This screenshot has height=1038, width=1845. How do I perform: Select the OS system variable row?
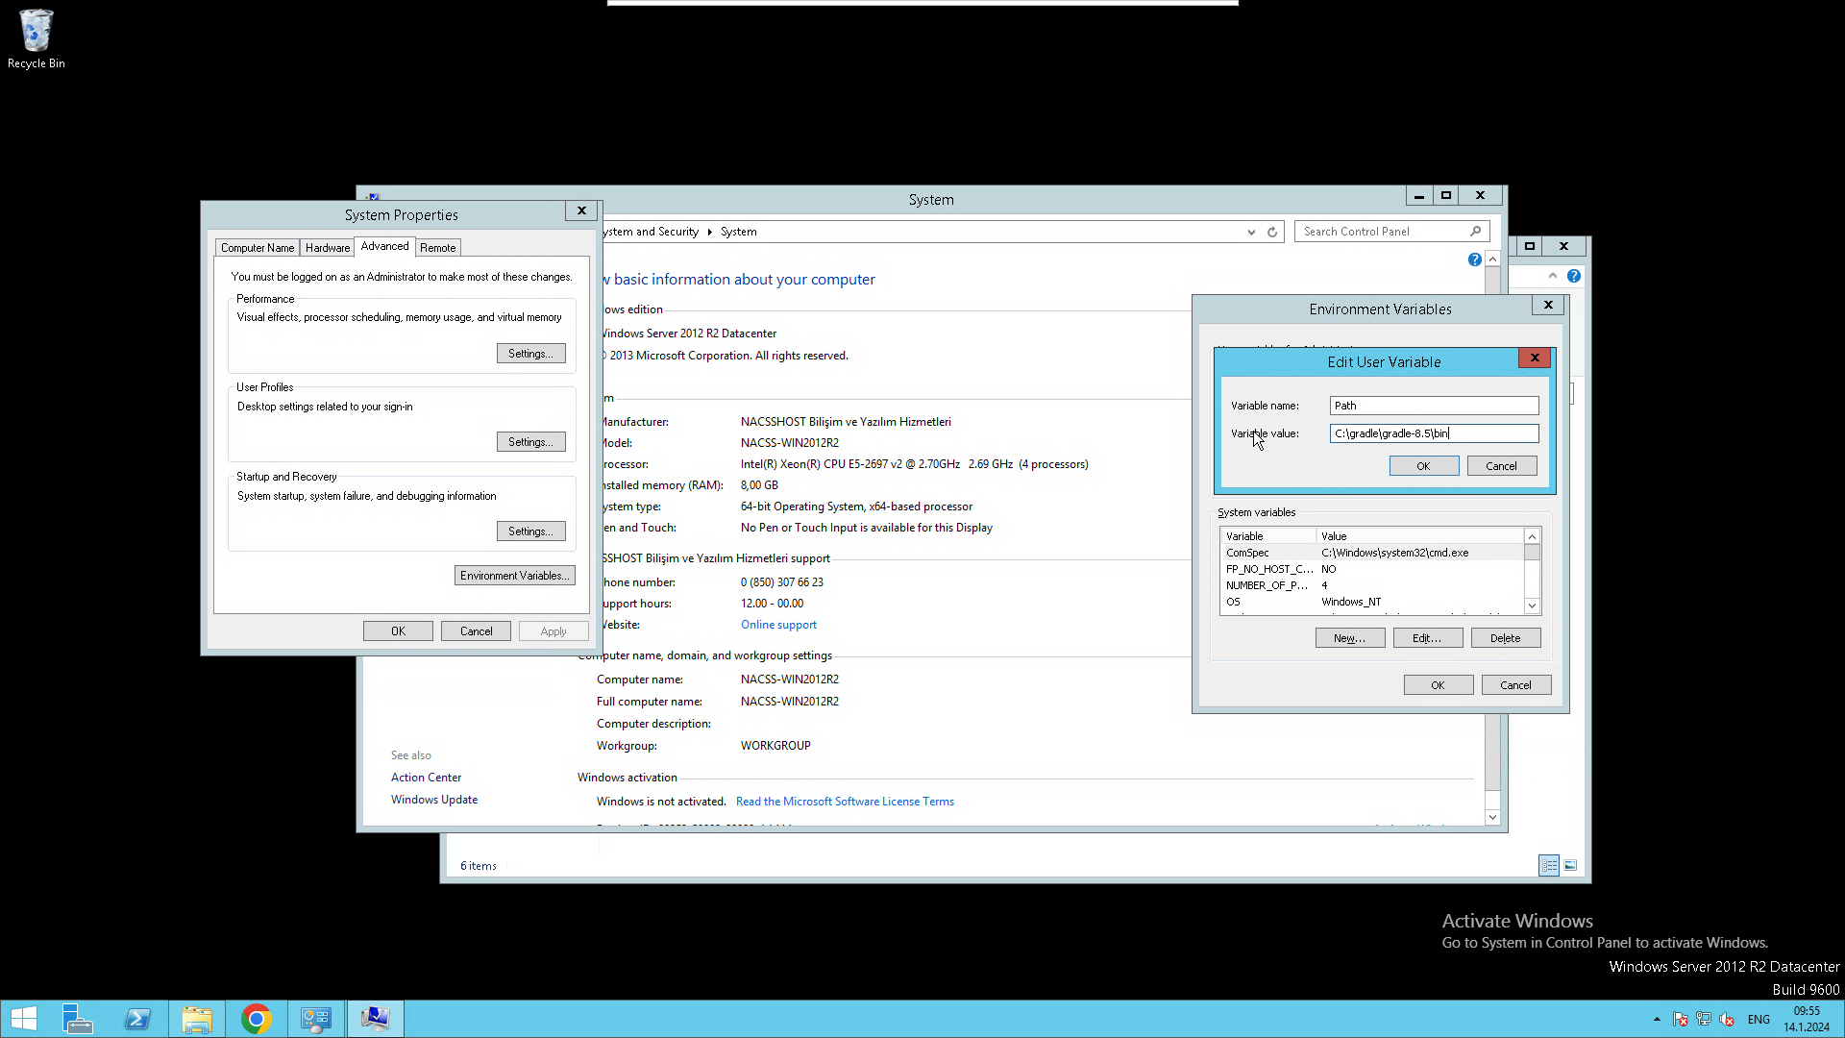1372,602
